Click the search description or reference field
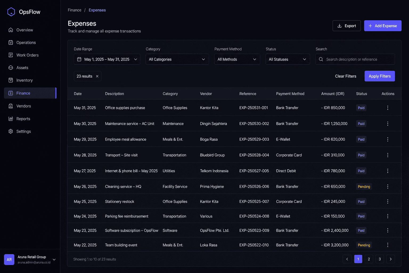 pyautogui.click(x=355, y=59)
